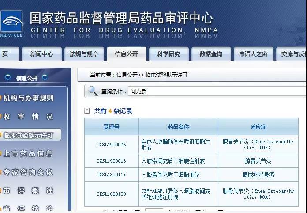The width and height of the screenshot is (307, 213).
Task: Open sidebar item 专家咨询会议
Action: click(28, 172)
